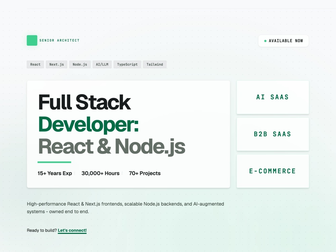
Task: Click the 70+ Projects stat
Action: (x=144, y=173)
